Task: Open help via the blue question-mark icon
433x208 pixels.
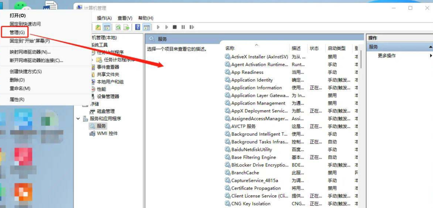Action: point(138,27)
